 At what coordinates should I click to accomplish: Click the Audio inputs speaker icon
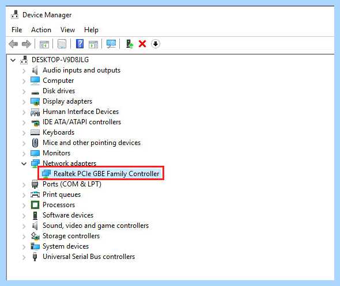[x=35, y=70]
